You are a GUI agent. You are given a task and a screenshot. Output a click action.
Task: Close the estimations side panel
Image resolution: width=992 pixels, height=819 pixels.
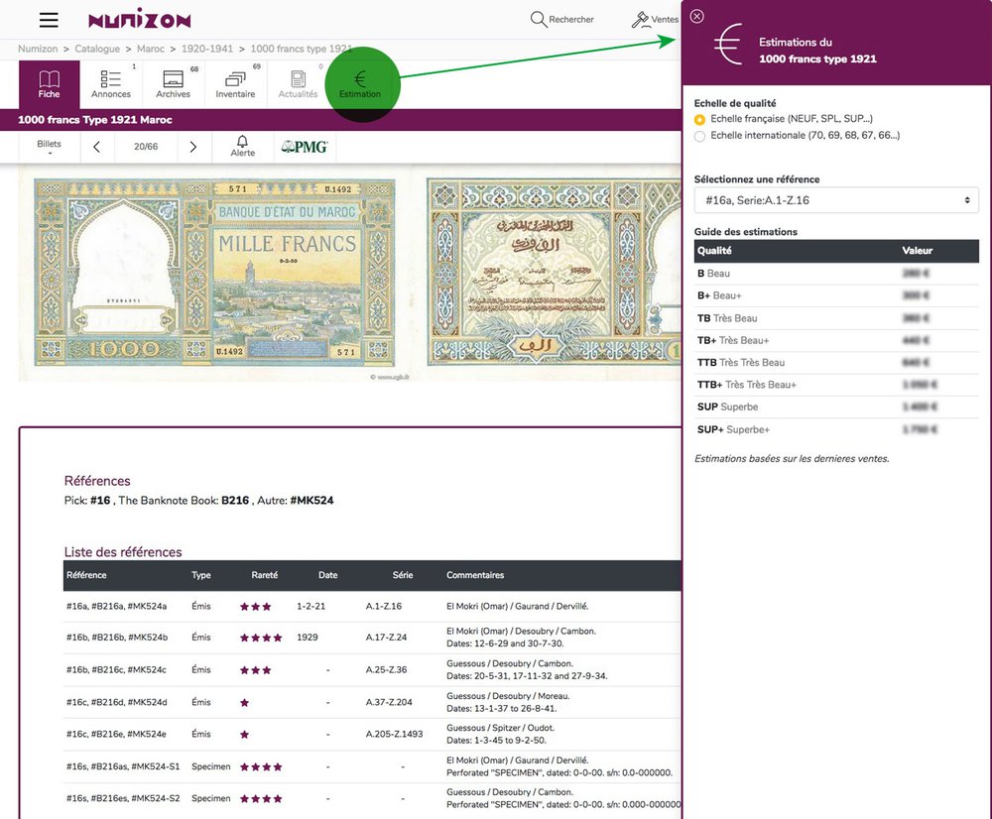coord(696,17)
